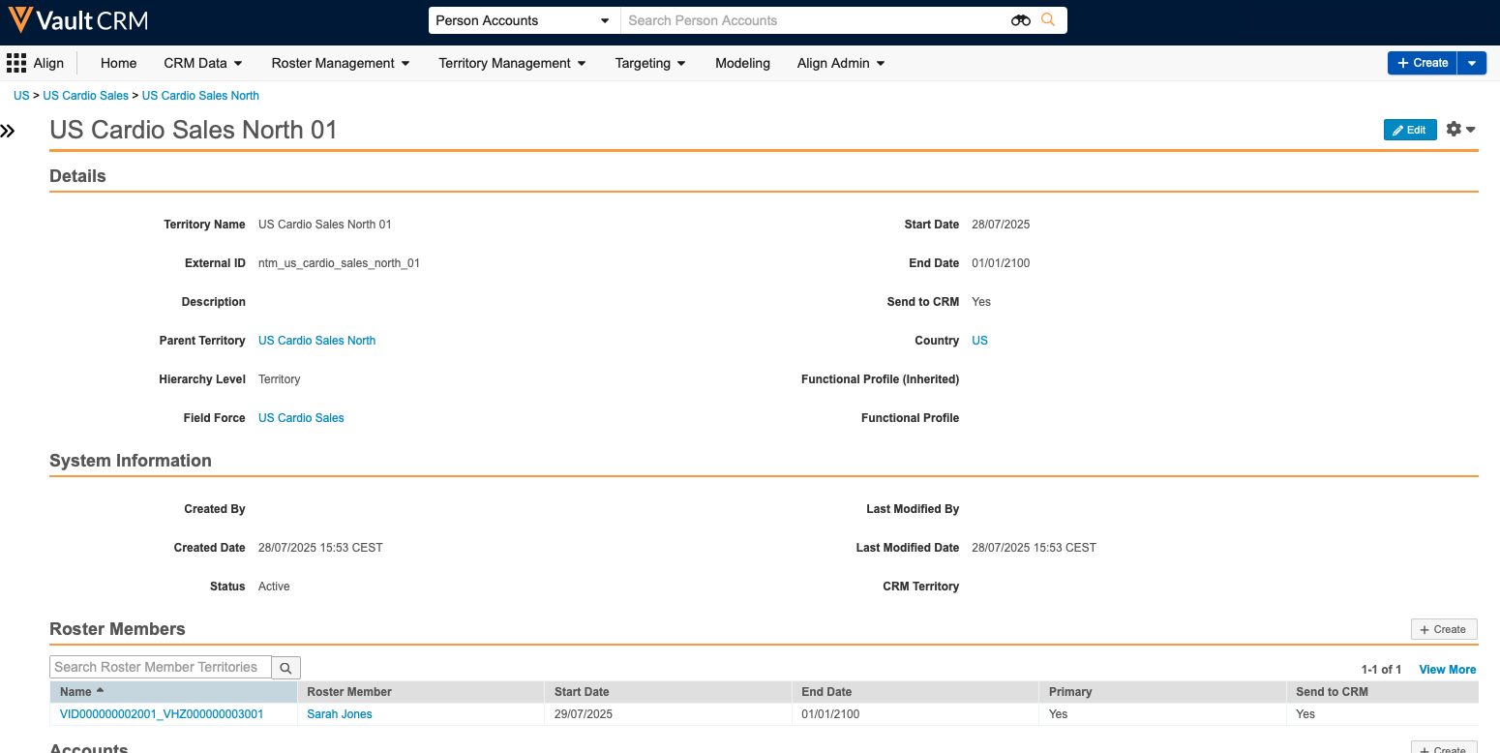Open the CRM Data menu
Viewport: 1500px width, 753px height.
coord(202,64)
